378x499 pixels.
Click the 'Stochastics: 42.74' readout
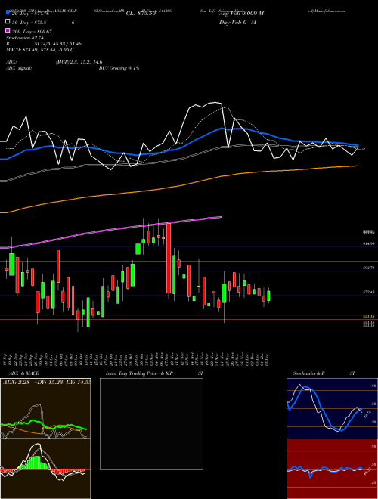point(25,38)
